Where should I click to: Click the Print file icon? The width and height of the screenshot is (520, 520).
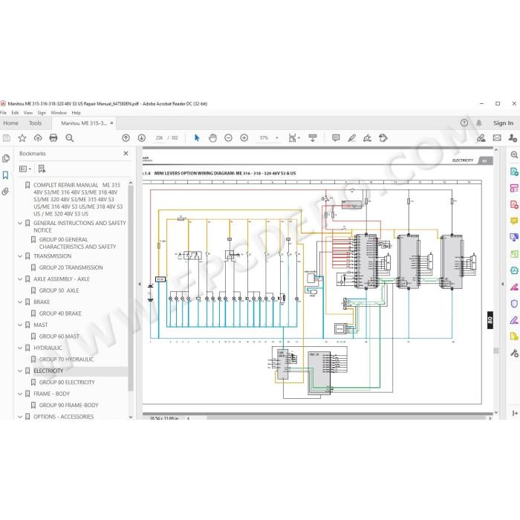pyautogui.click(x=53, y=138)
